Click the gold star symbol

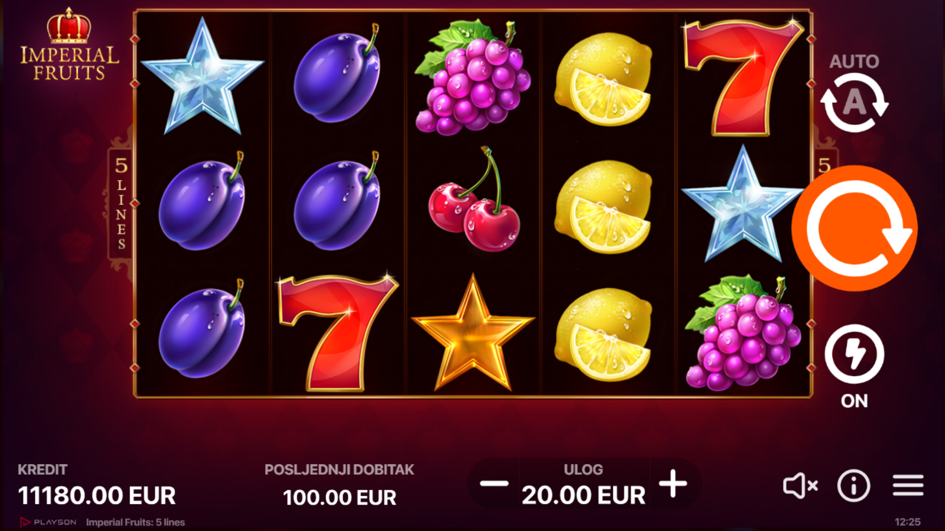pyautogui.click(x=473, y=333)
